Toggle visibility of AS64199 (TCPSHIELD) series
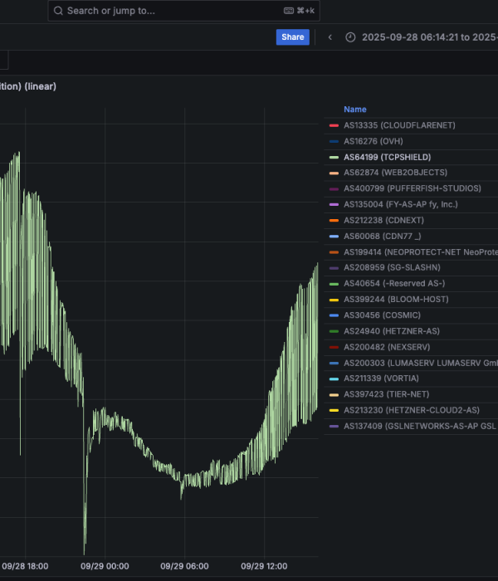 387,157
